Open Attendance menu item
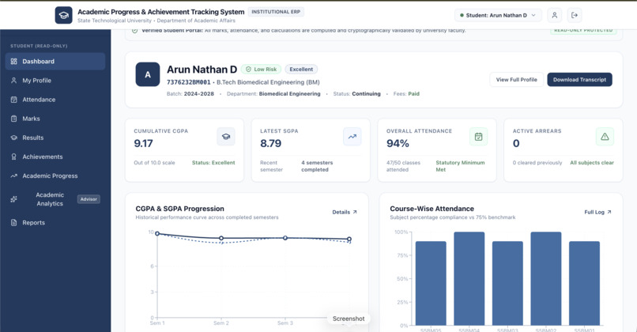Image resolution: width=637 pixels, height=332 pixels. (55, 100)
